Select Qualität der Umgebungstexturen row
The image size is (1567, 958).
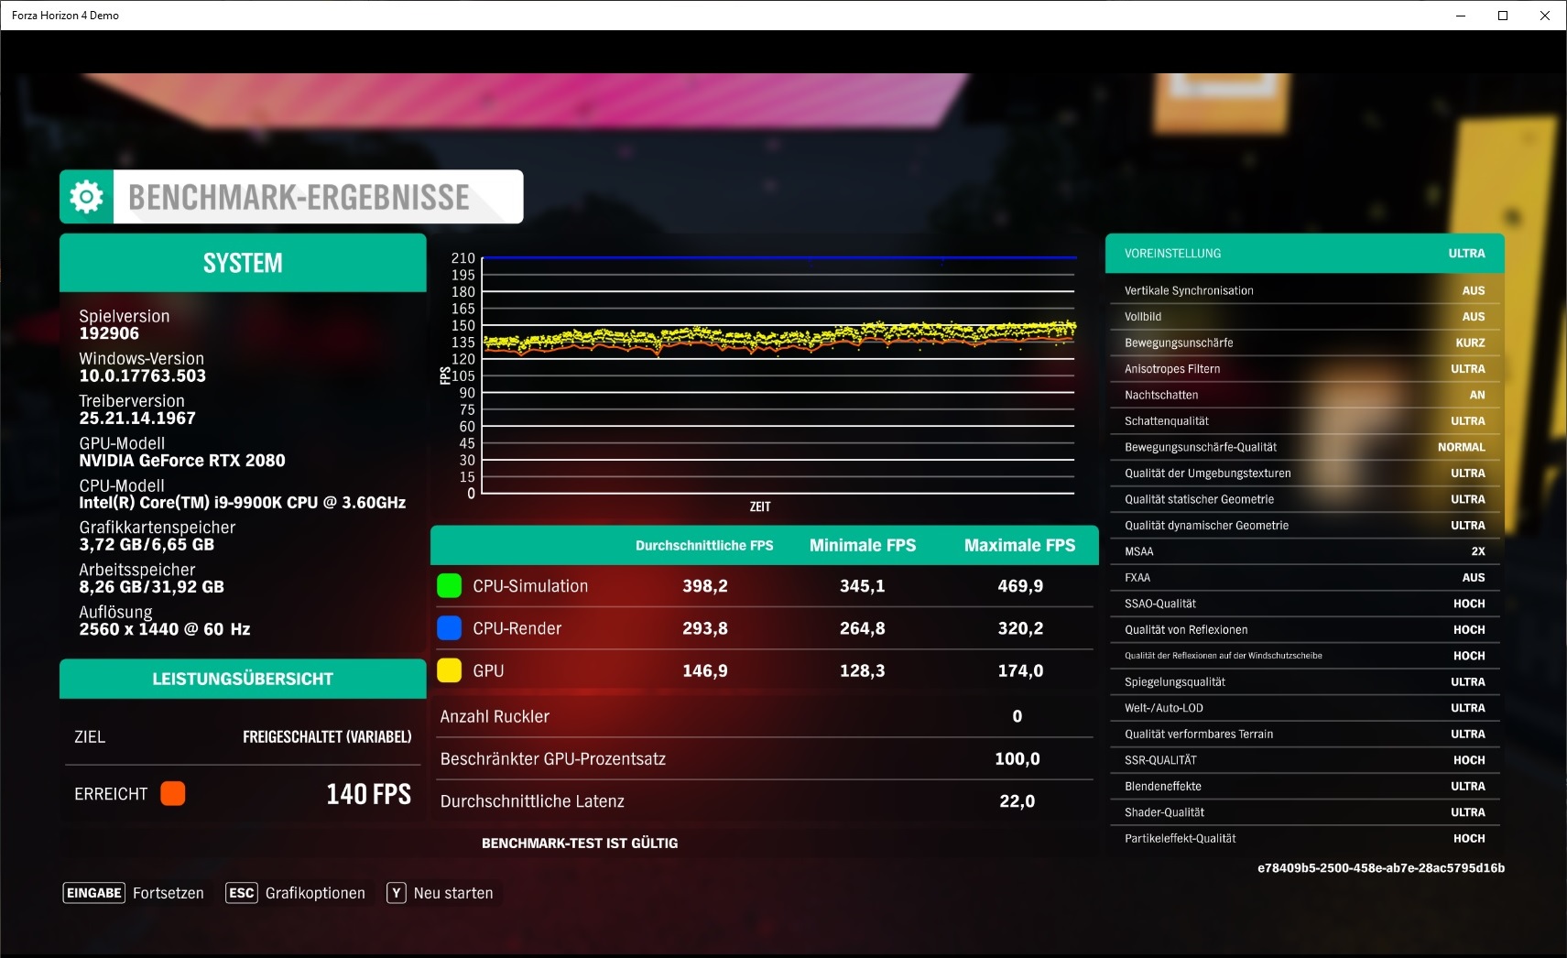[x=1304, y=474]
